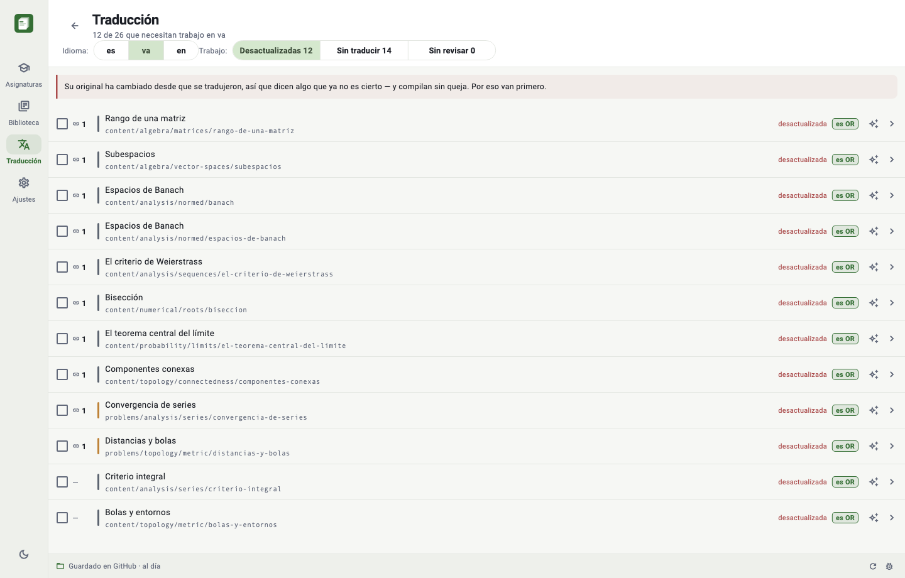This screenshot has width=905, height=578.
Task: Open chevron for El teorema central del límite
Action: 892,339
